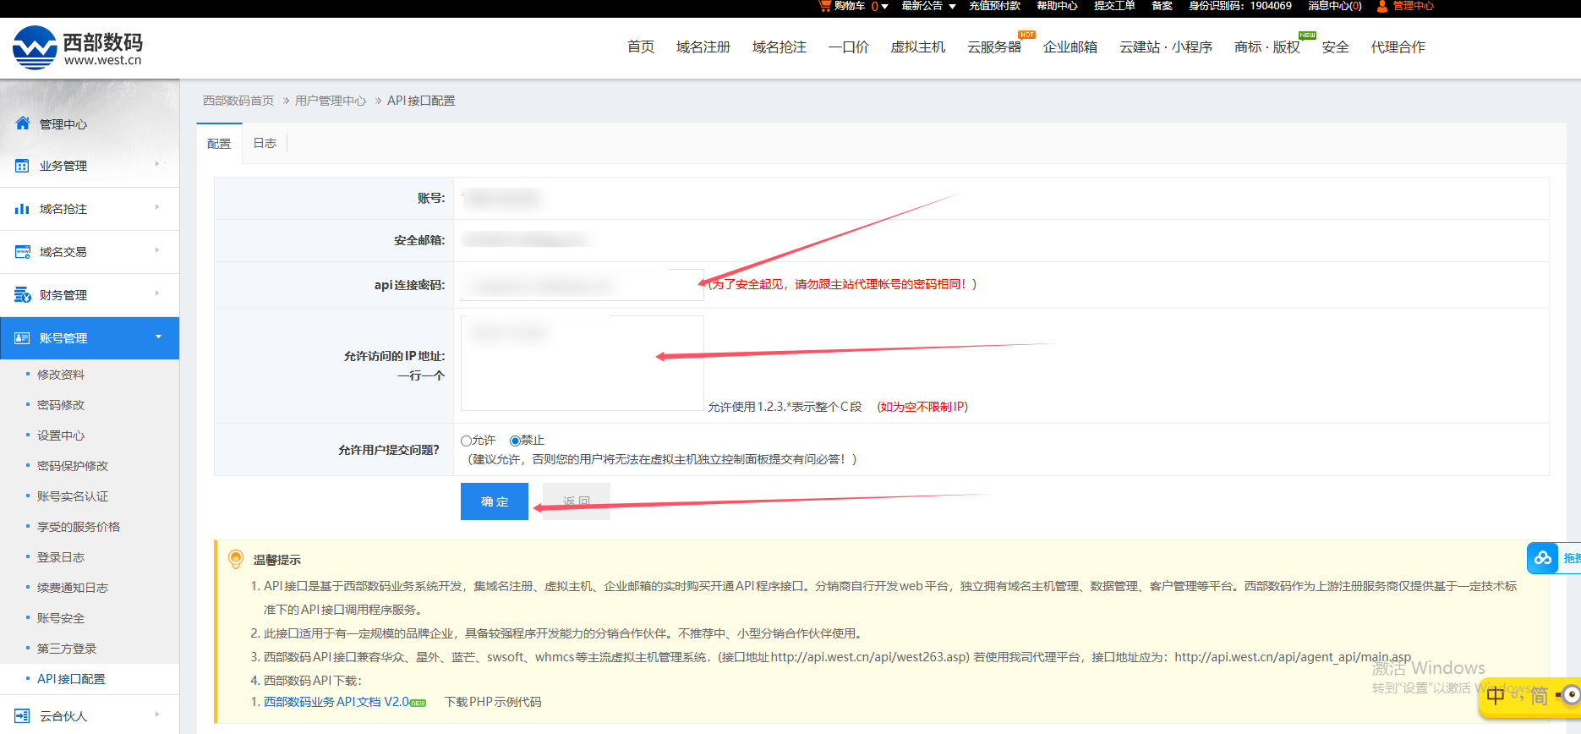Open 安全 in main navigation
The width and height of the screenshot is (1581, 734).
coord(1336,47)
